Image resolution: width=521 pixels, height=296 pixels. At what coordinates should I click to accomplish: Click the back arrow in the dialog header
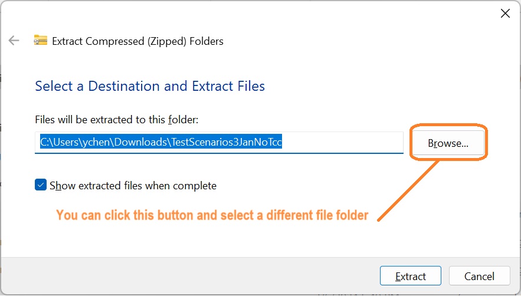(14, 41)
